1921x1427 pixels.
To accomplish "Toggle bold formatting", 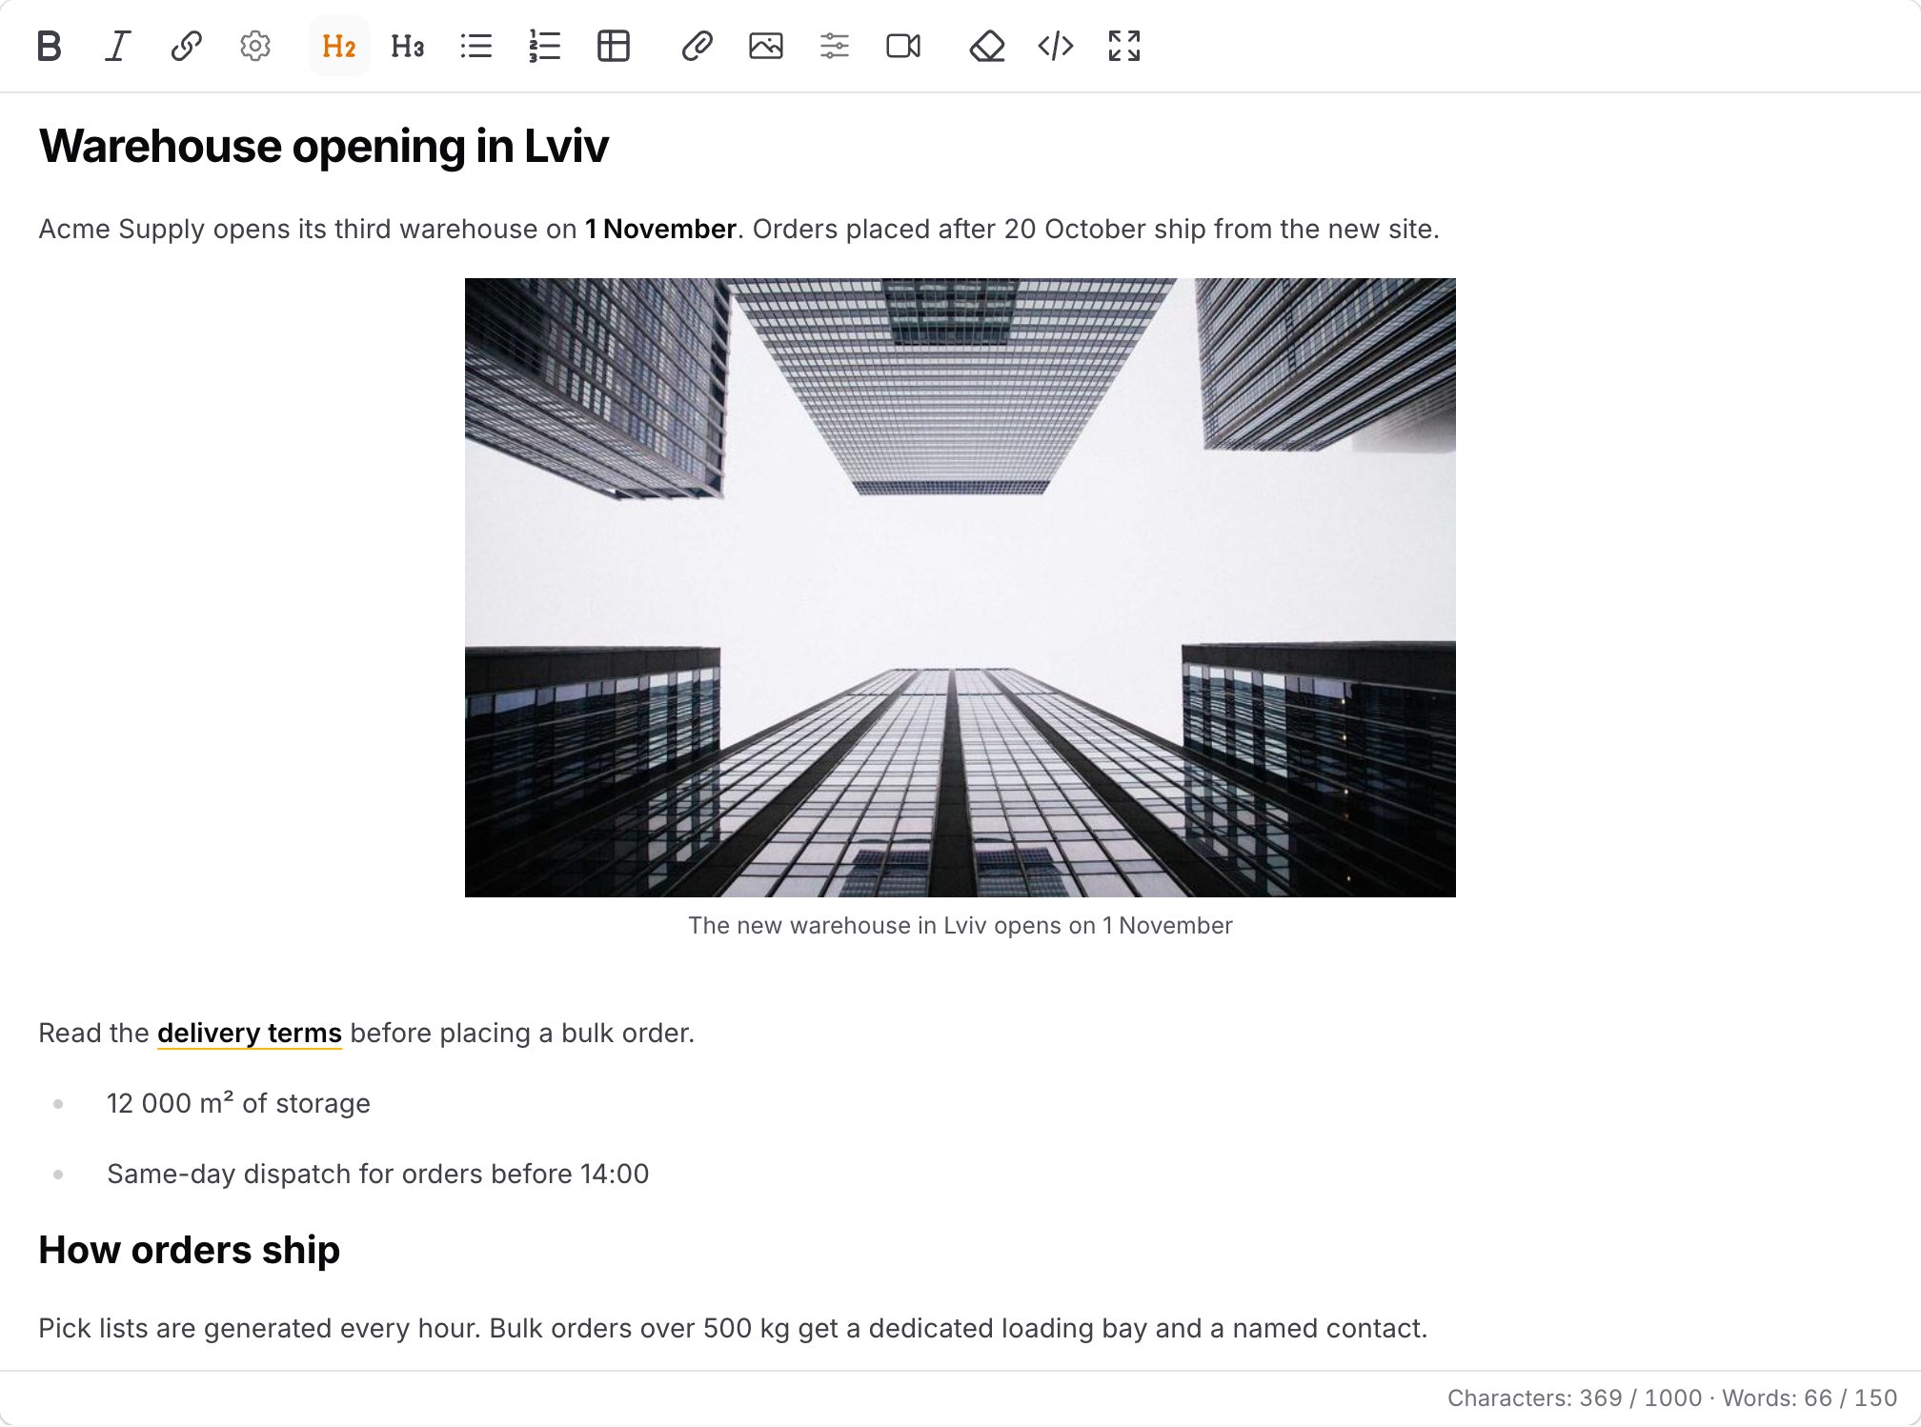I will 50,46.
